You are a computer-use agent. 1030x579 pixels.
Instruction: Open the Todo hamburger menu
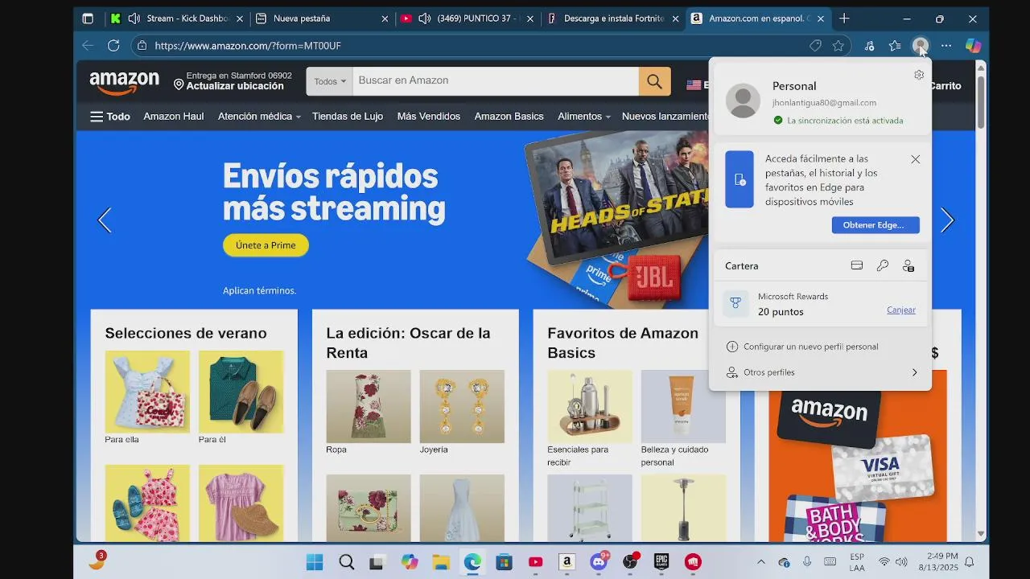110,117
